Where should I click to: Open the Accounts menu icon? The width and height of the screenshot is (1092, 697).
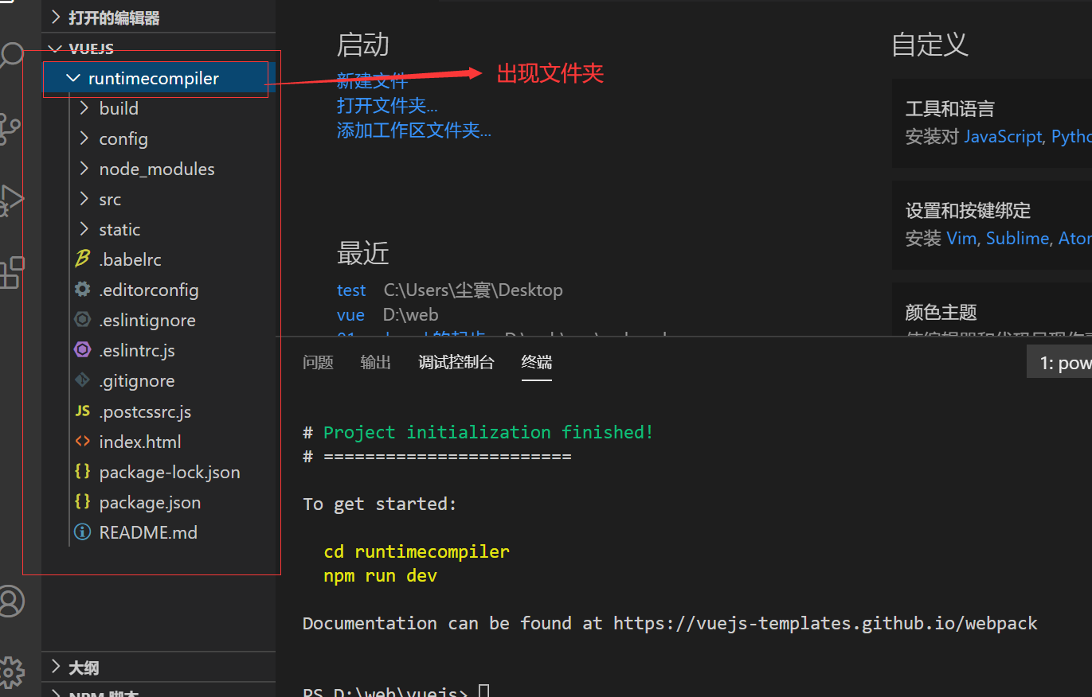[x=11, y=601]
